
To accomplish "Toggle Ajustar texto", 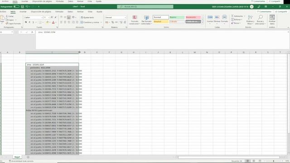I will tap(87, 17).
